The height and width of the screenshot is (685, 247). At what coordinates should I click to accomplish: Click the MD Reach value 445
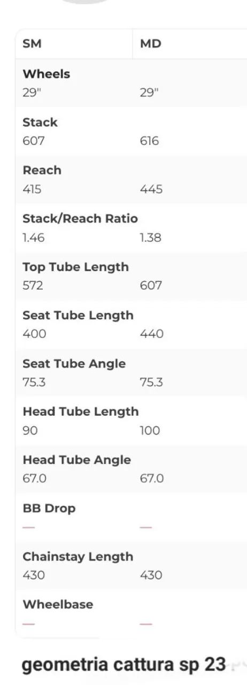pyautogui.click(x=151, y=189)
